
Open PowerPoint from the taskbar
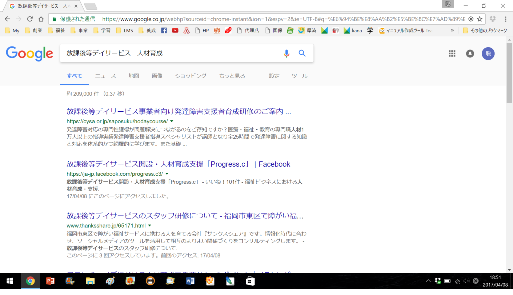[x=50, y=281]
